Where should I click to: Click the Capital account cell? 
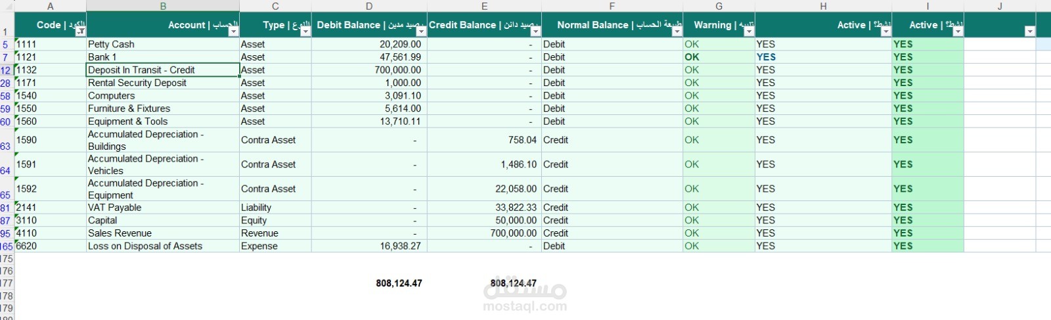[163, 220]
